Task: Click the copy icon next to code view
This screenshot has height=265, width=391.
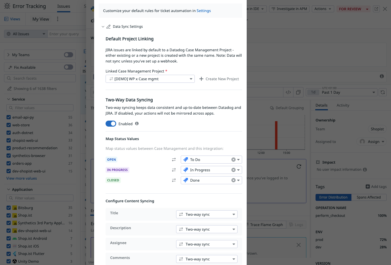Action: point(298,92)
